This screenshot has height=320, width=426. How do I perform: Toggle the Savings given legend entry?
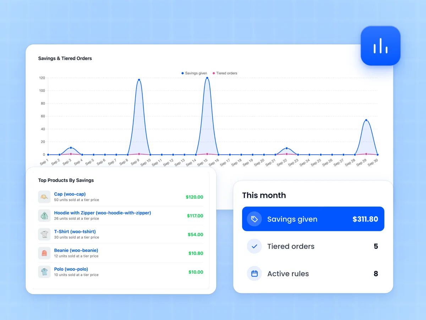coord(194,73)
